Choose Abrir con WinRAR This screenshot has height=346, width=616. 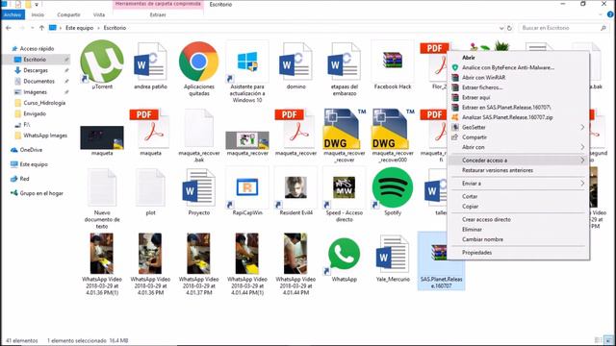point(518,77)
